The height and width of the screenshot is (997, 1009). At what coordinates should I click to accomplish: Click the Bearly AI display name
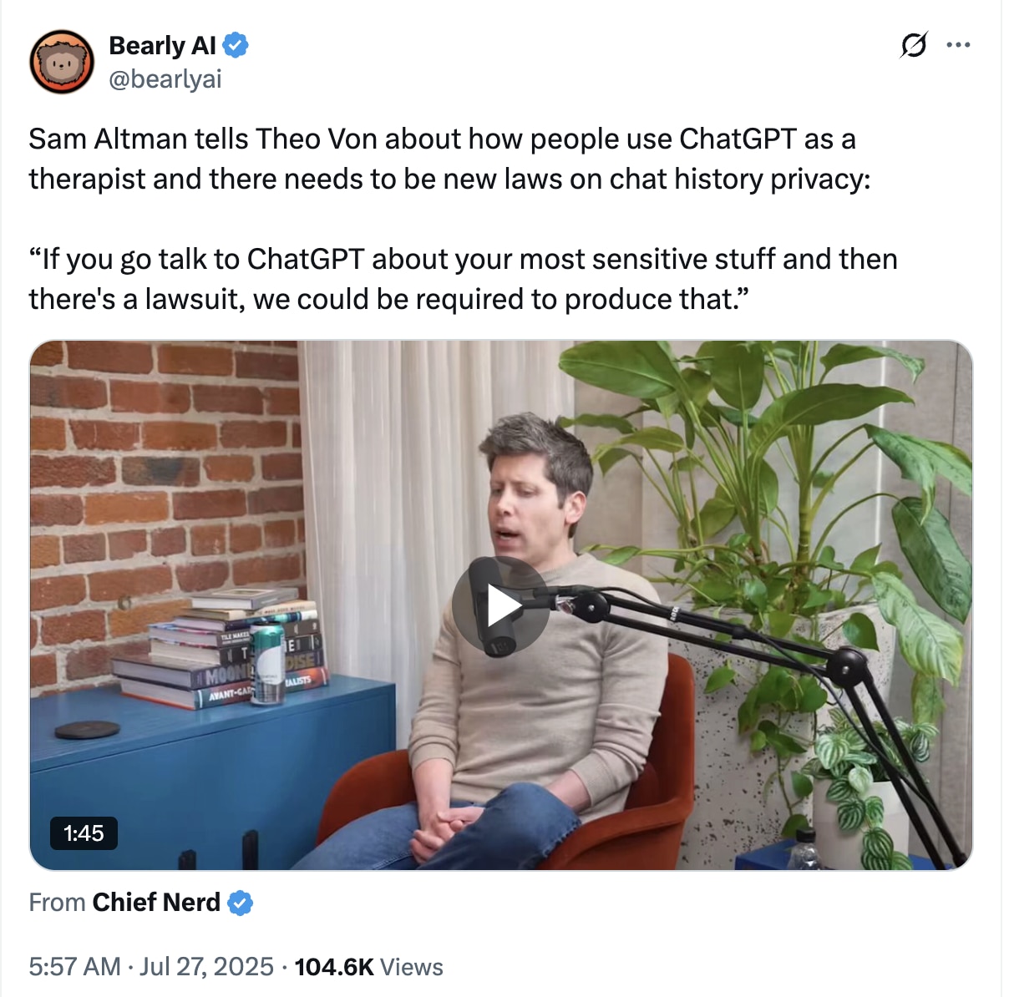click(x=162, y=45)
